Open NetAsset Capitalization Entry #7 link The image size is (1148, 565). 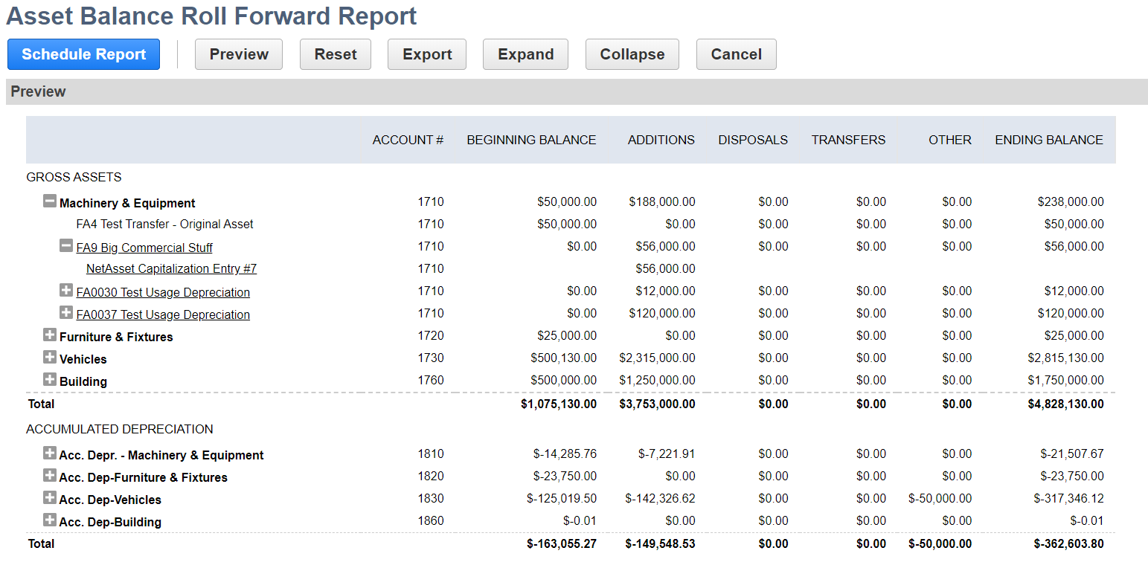click(171, 269)
